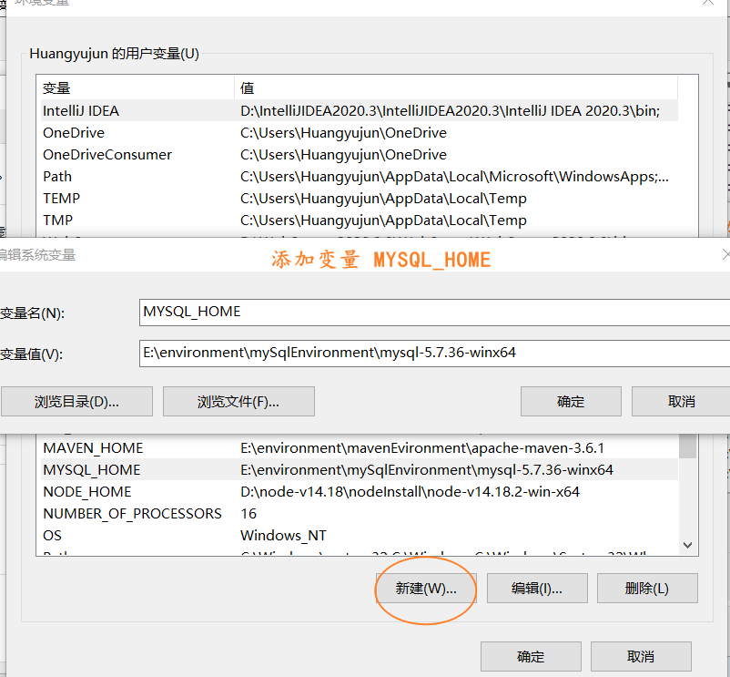
Task: Open 浏览文件(F)... file browser
Action: tap(238, 401)
